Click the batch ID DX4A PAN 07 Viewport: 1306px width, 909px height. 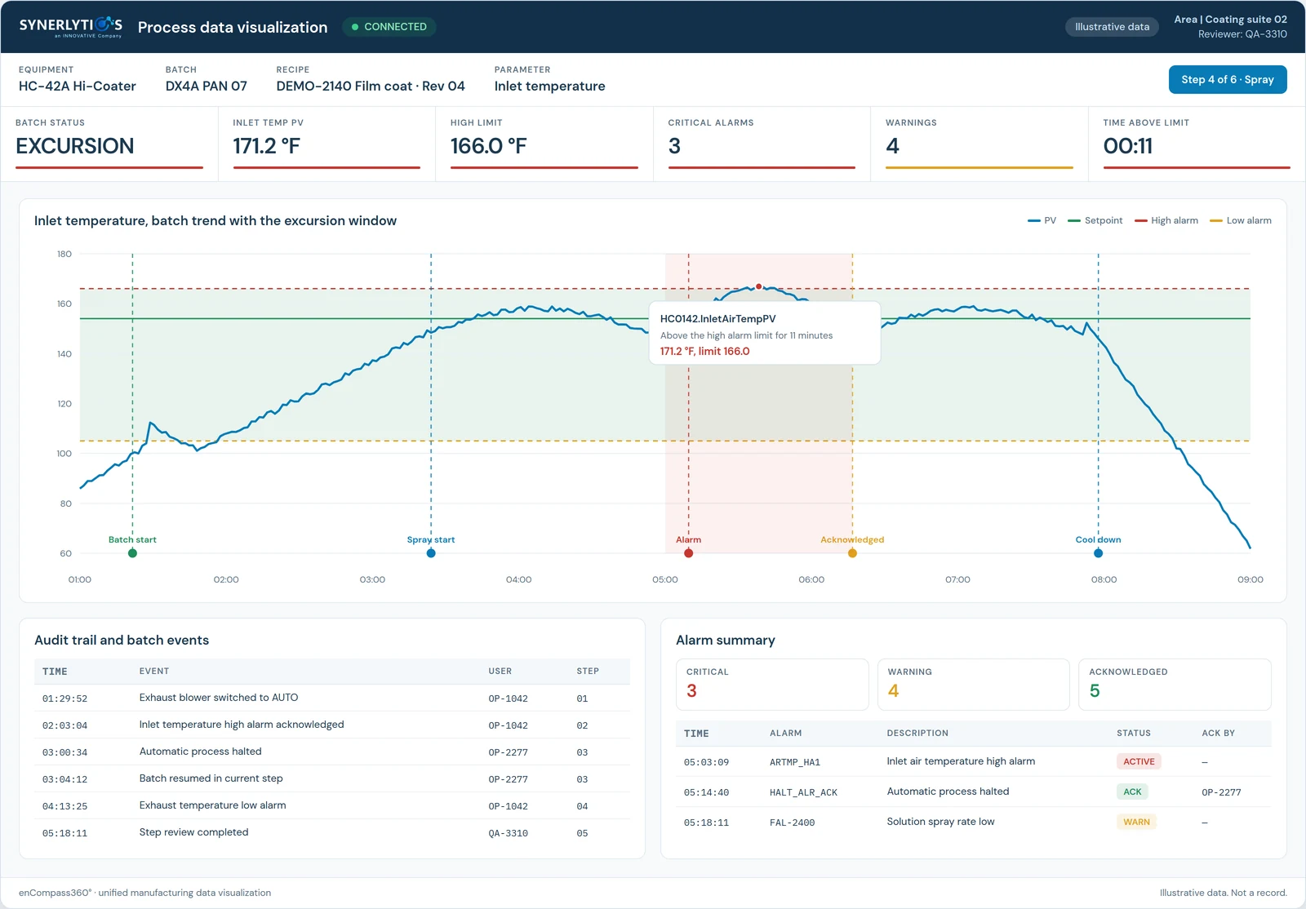coord(207,86)
